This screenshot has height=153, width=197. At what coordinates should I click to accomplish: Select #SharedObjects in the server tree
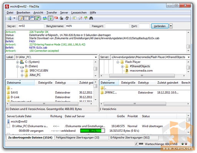pos(140,66)
